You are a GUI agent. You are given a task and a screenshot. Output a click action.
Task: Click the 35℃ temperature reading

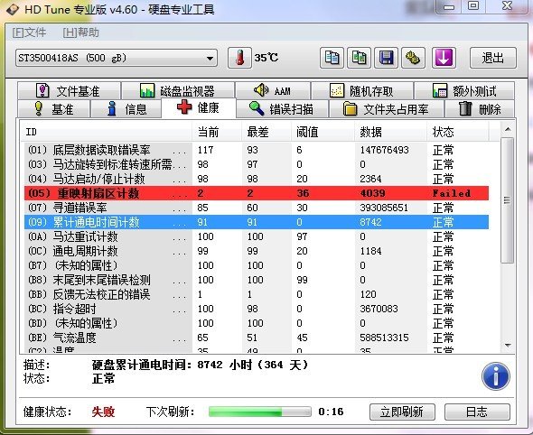266,58
